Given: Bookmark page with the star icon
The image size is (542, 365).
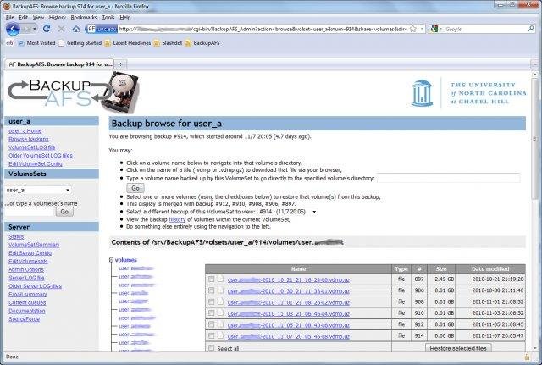Looking at the screenshot, I should 412,29.
